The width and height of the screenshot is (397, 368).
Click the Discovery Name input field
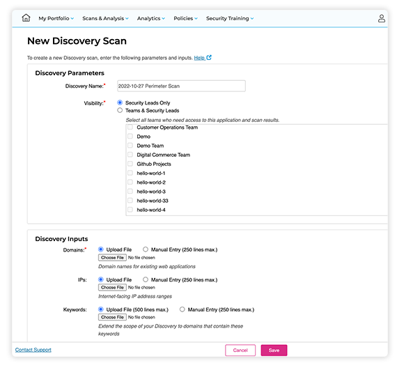click(181, 86)
